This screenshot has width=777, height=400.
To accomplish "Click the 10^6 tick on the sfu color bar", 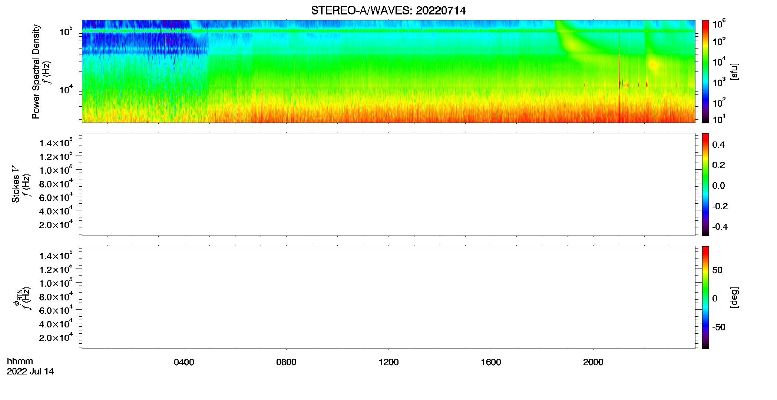I will (x=719, y=24).
